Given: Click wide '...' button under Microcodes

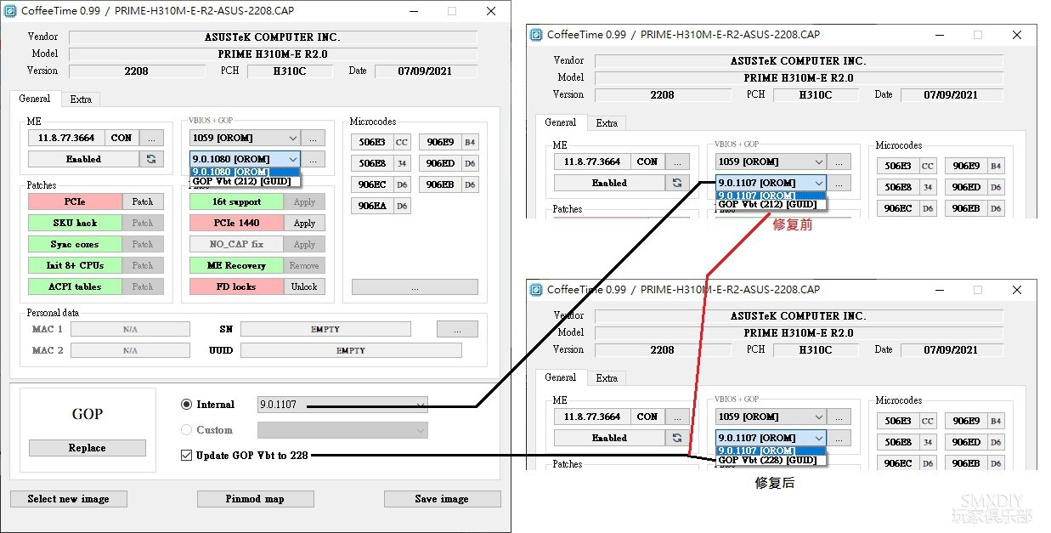Looking at the screenshot, I should (x=415, y=287).
